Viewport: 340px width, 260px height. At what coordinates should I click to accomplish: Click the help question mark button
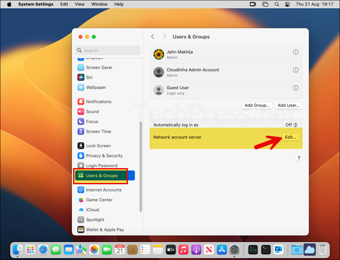coord(299,158)
